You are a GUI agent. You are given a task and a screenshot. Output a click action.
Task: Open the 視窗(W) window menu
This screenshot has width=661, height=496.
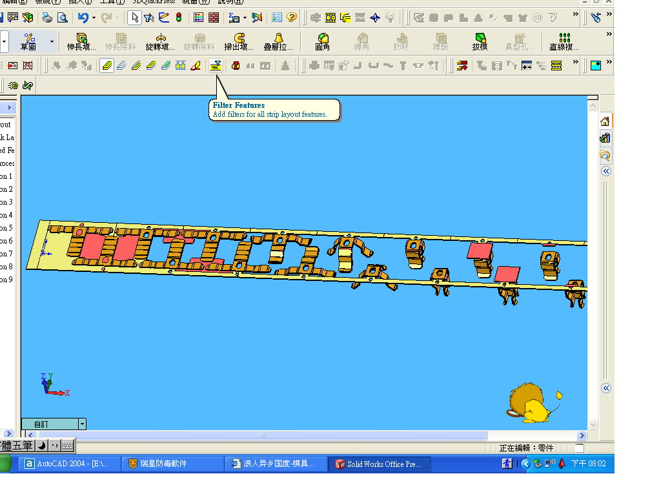tap(196, 2)
